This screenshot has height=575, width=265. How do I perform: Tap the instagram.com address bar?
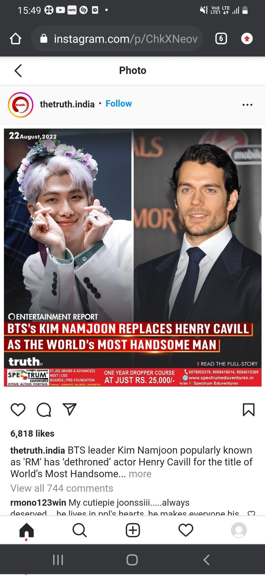pos(117,38)
